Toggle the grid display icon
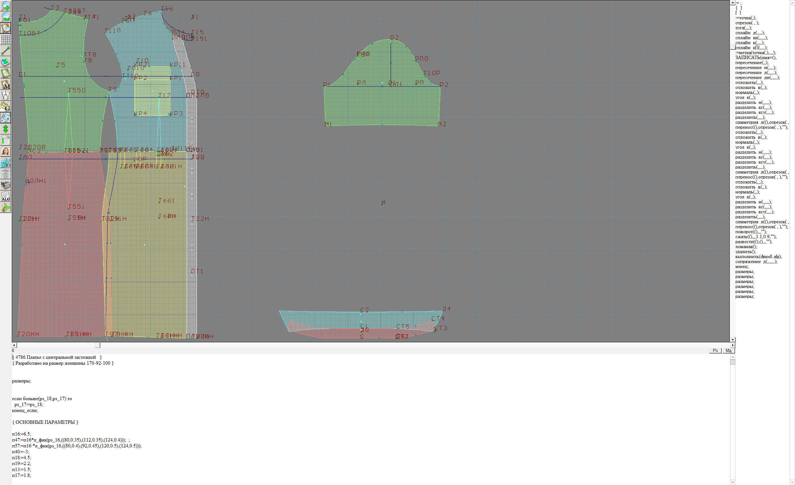795x485 pixels. [x=6, y=40]
